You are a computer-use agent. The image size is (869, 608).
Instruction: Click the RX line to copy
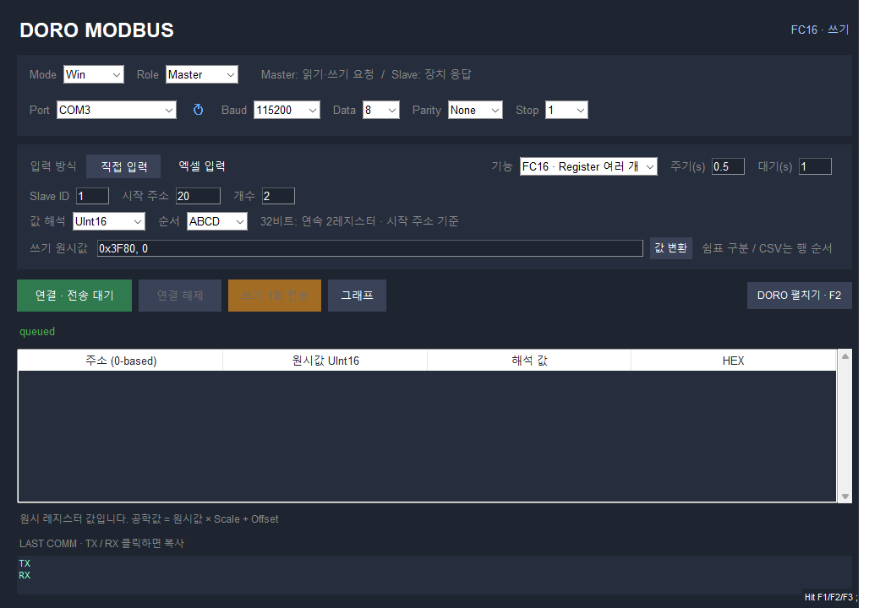point(25,575)
